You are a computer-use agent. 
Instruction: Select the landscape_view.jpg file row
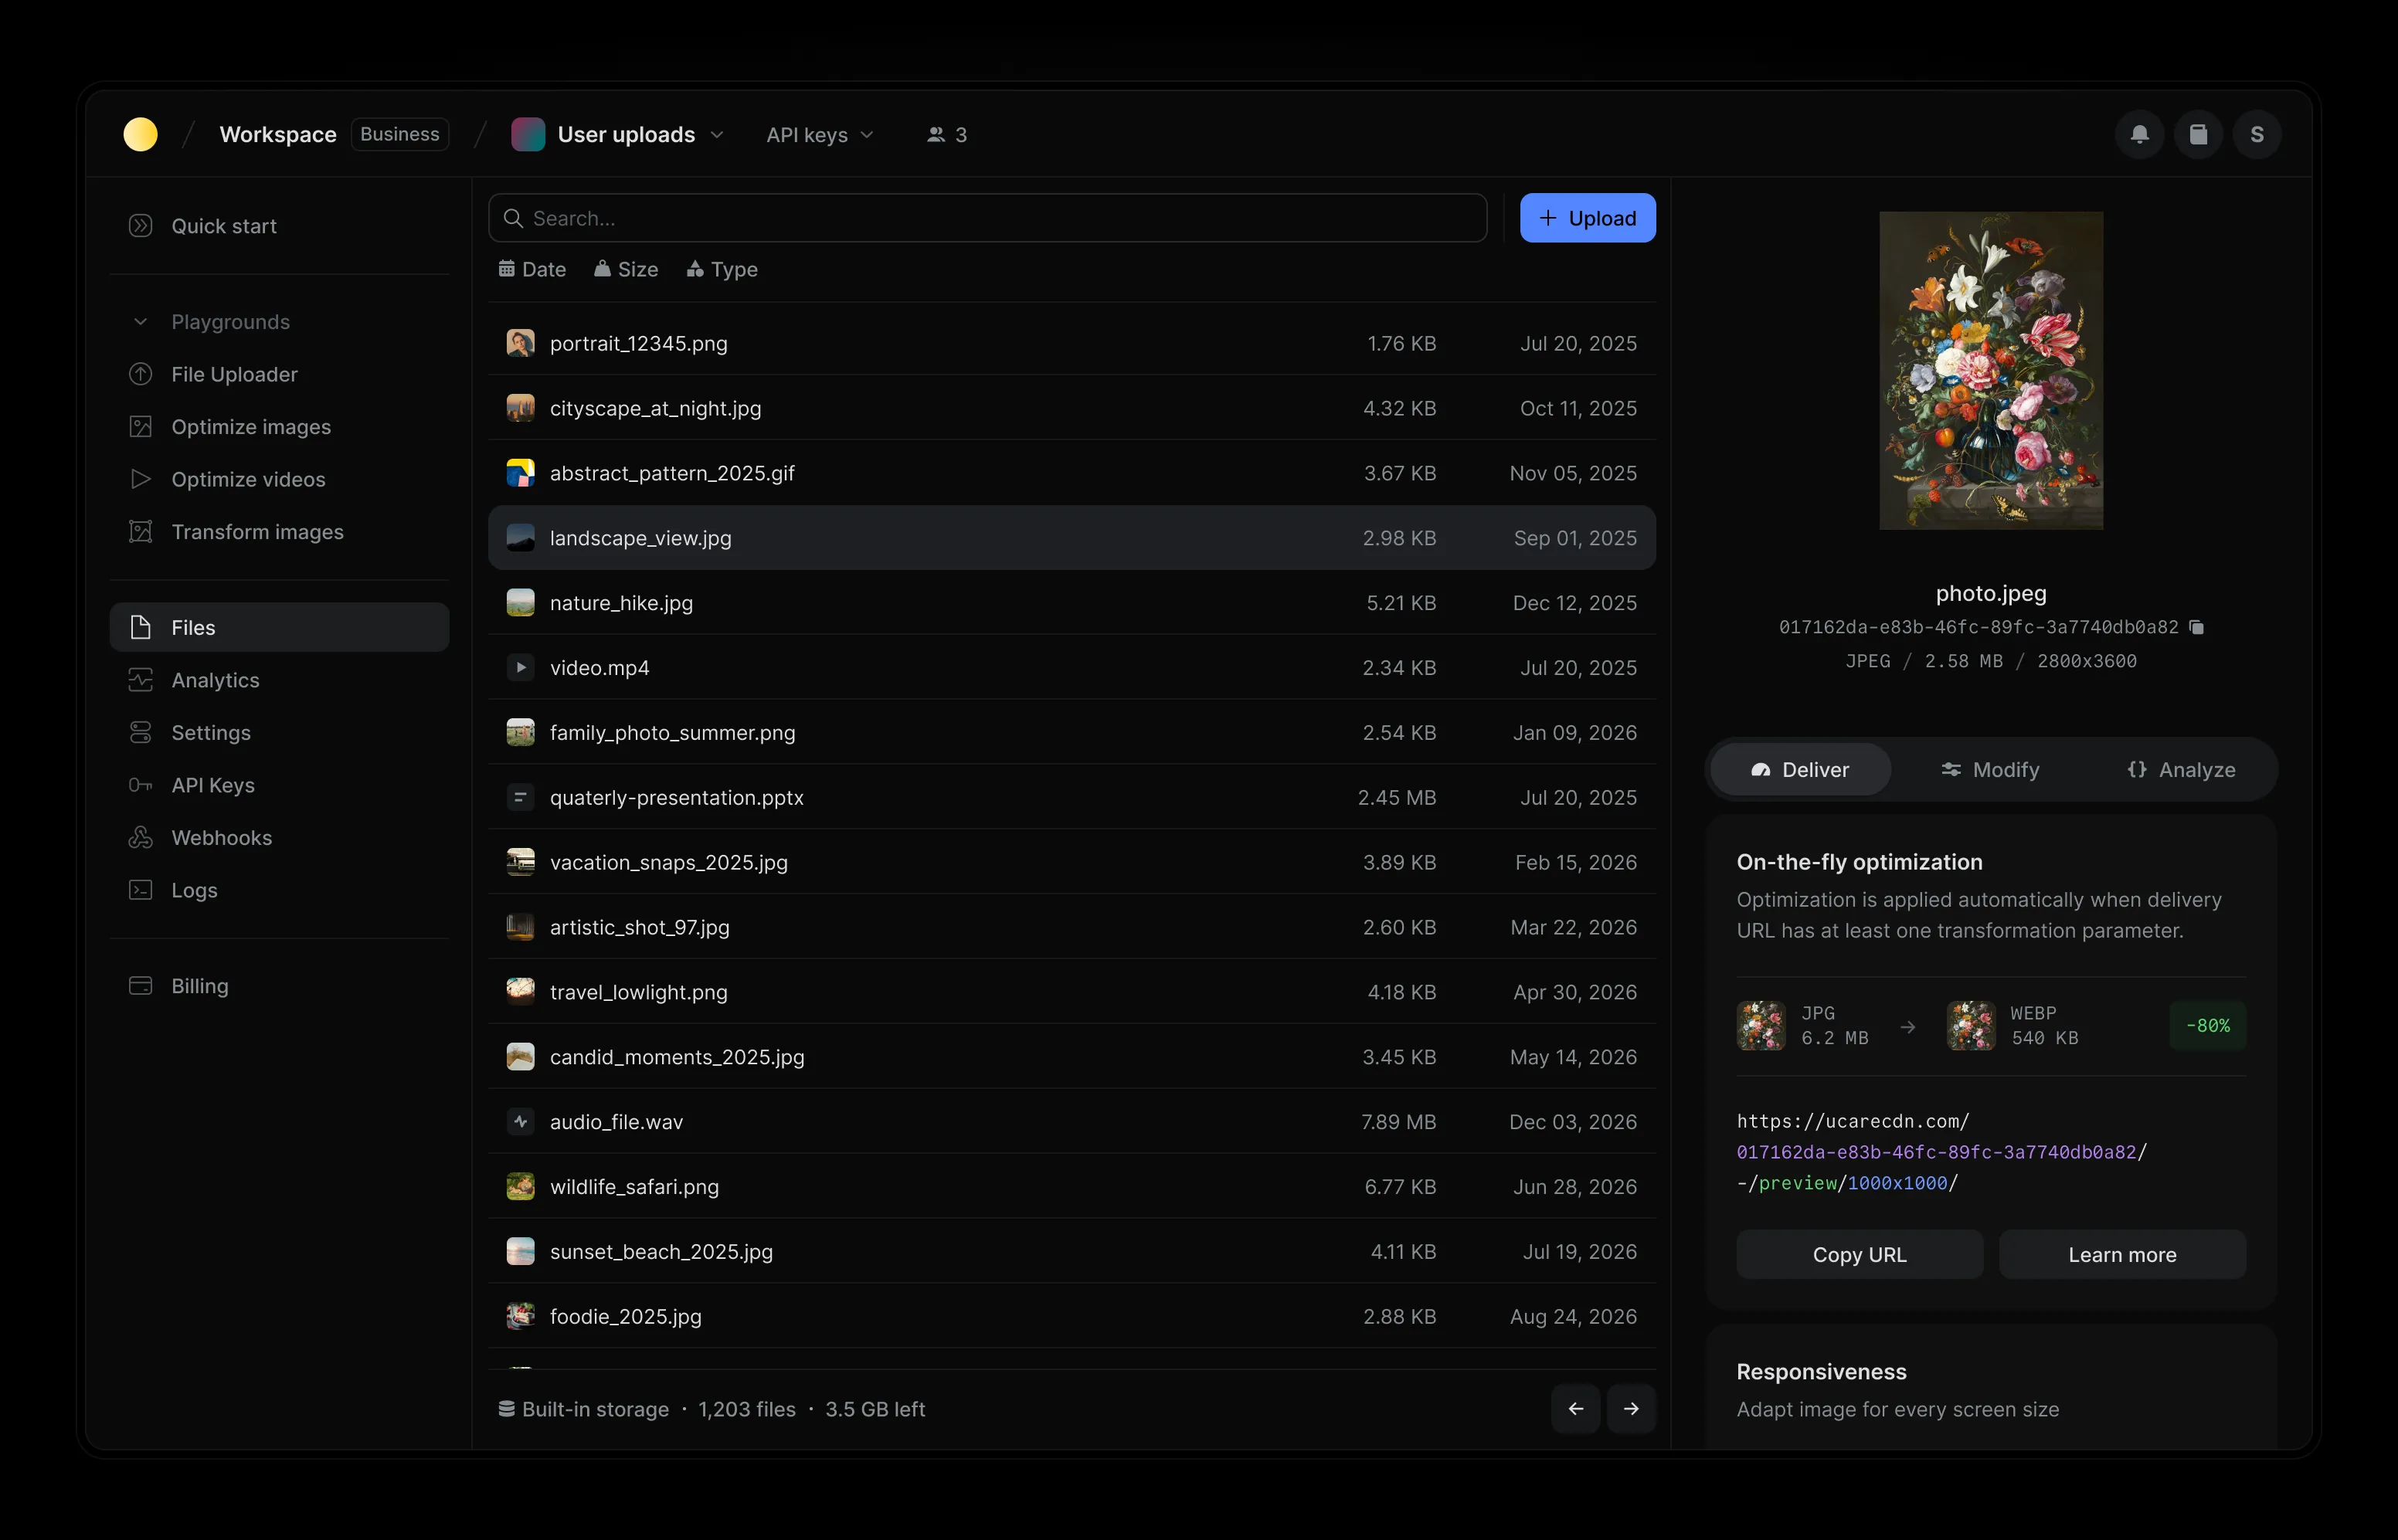click(1071, 538)
